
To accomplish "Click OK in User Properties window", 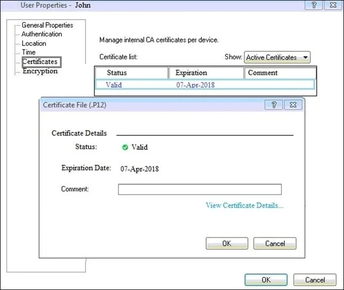I will click(266, 280).
